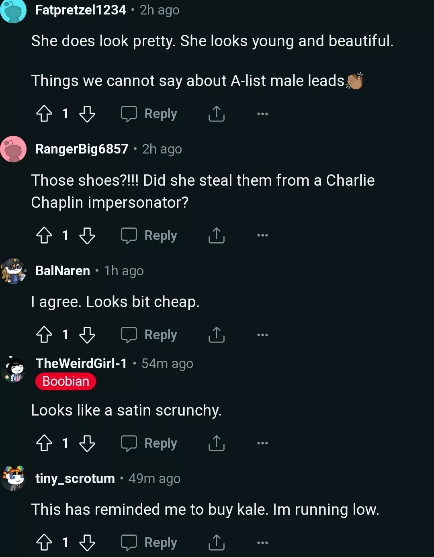Click tiny_scrotum's colorful avatar

coord(14,478)
